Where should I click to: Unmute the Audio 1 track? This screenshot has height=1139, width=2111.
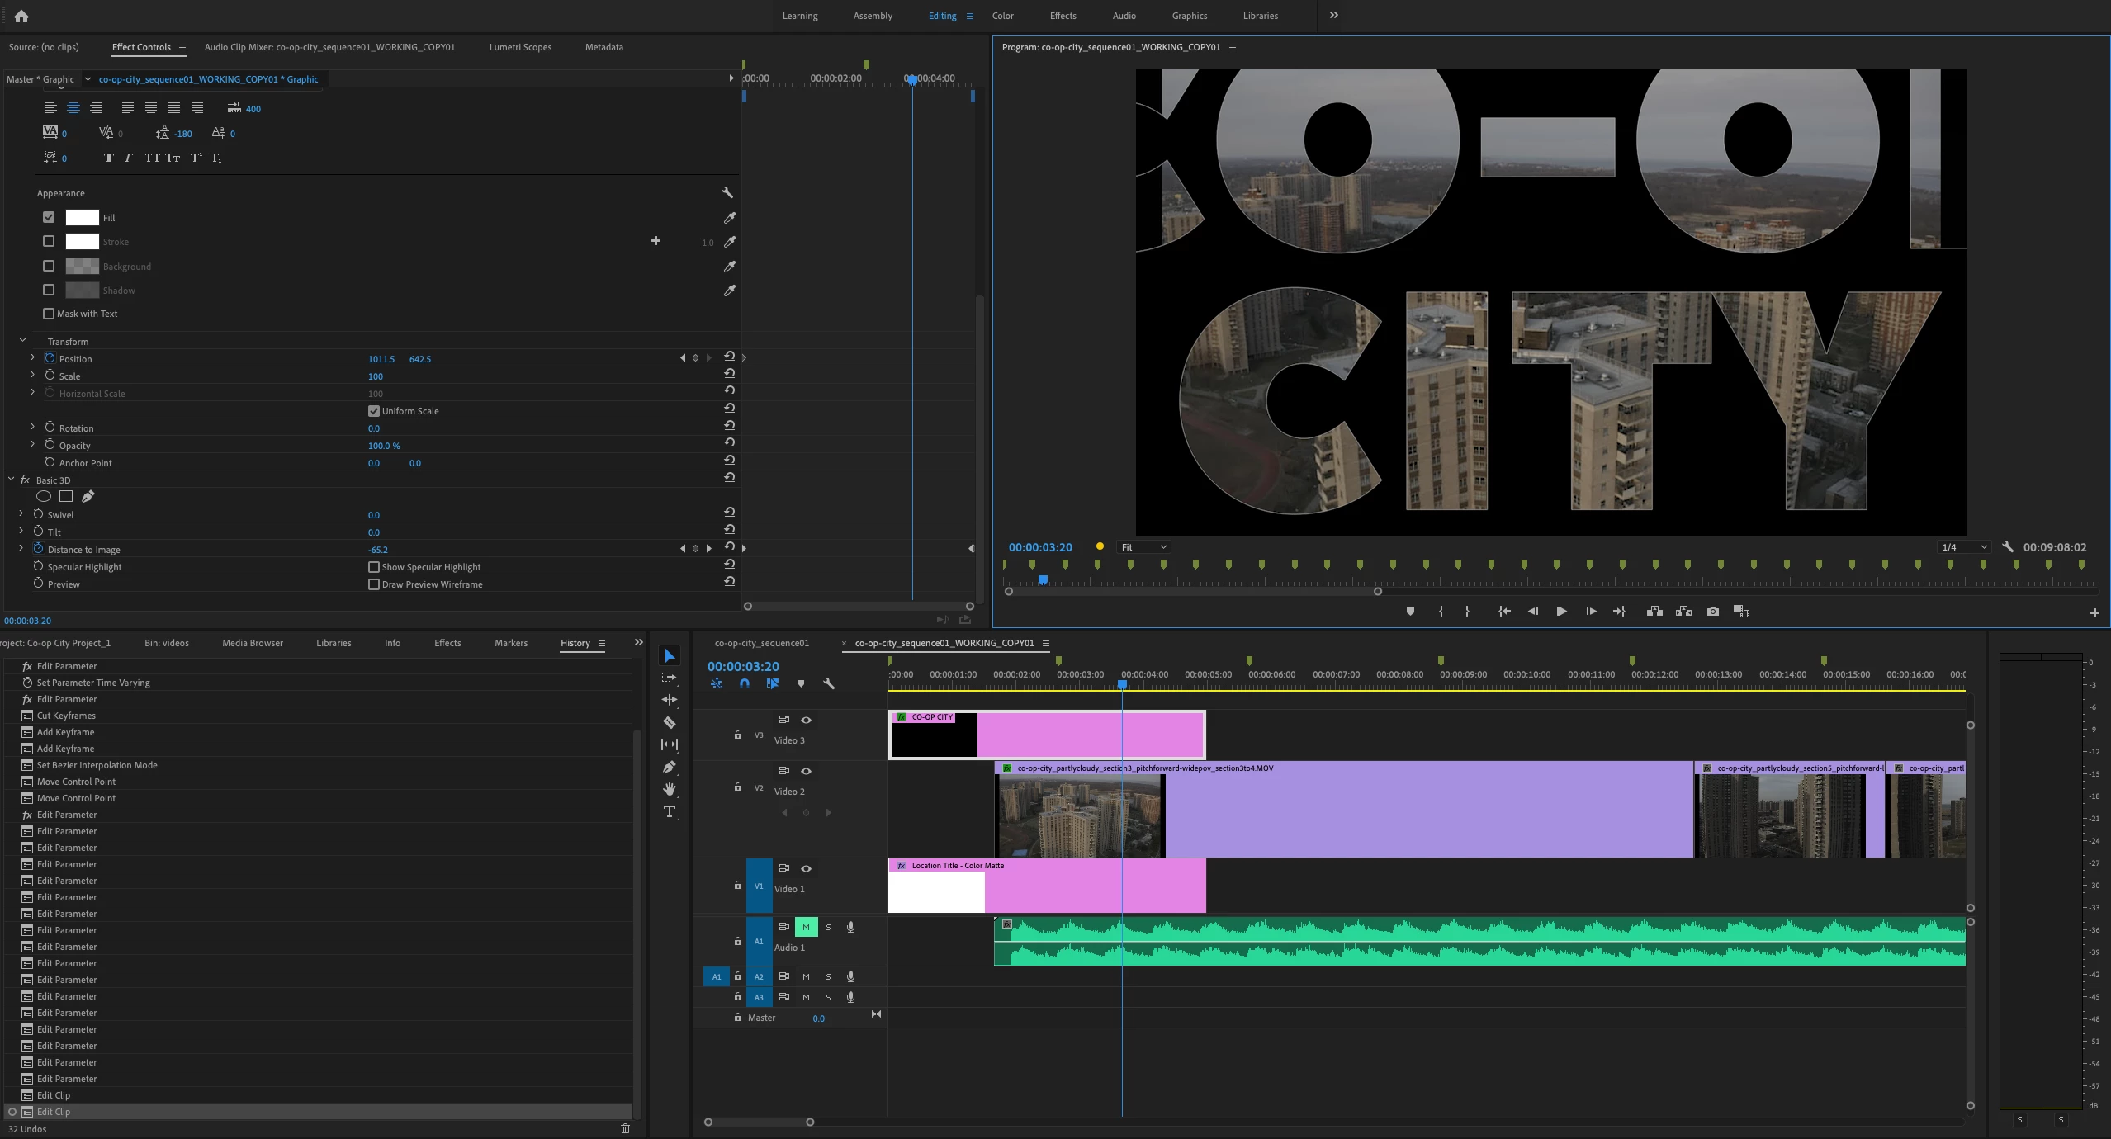tap(806, 927)
